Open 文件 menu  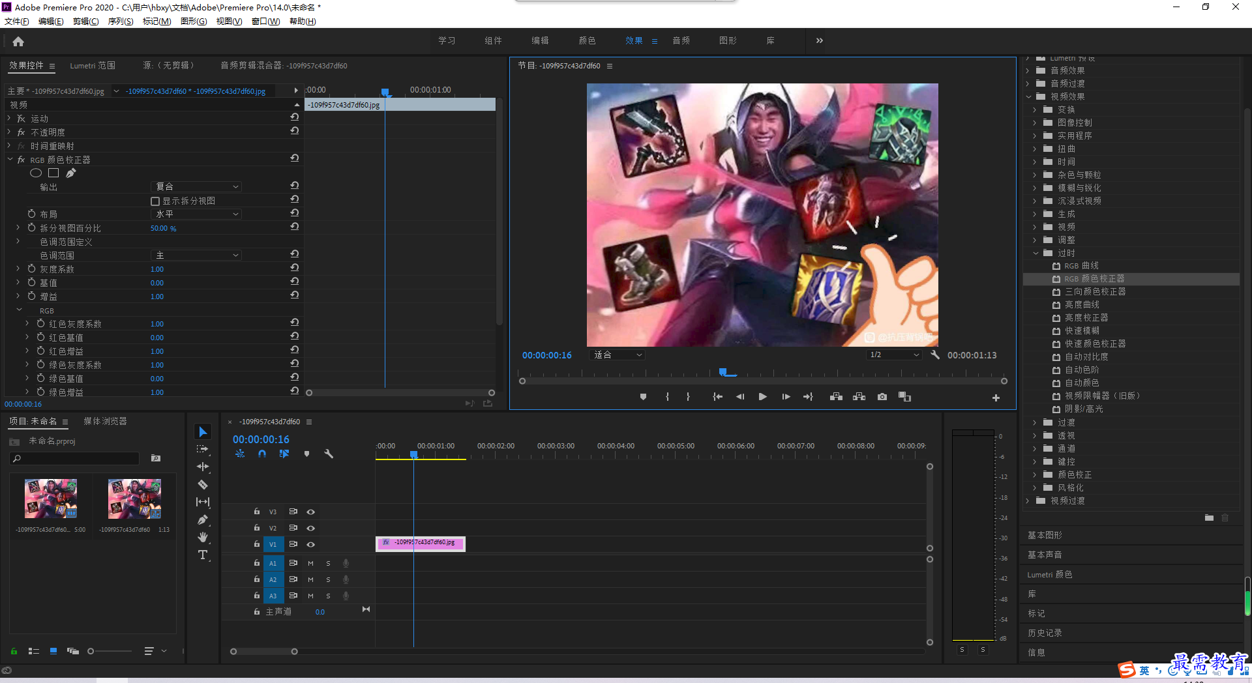17,22
